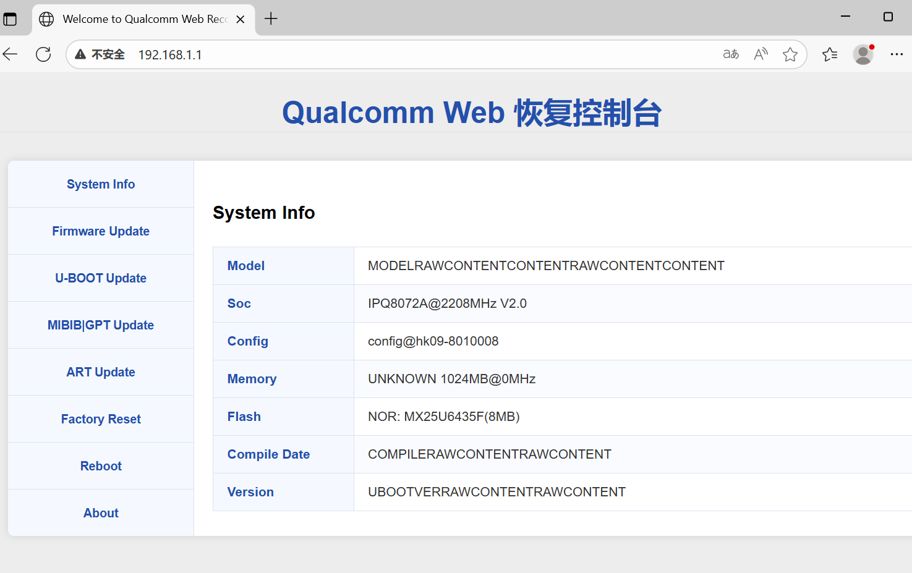
Task: Go to U-BOOT Update section
Action: point(101,278)
